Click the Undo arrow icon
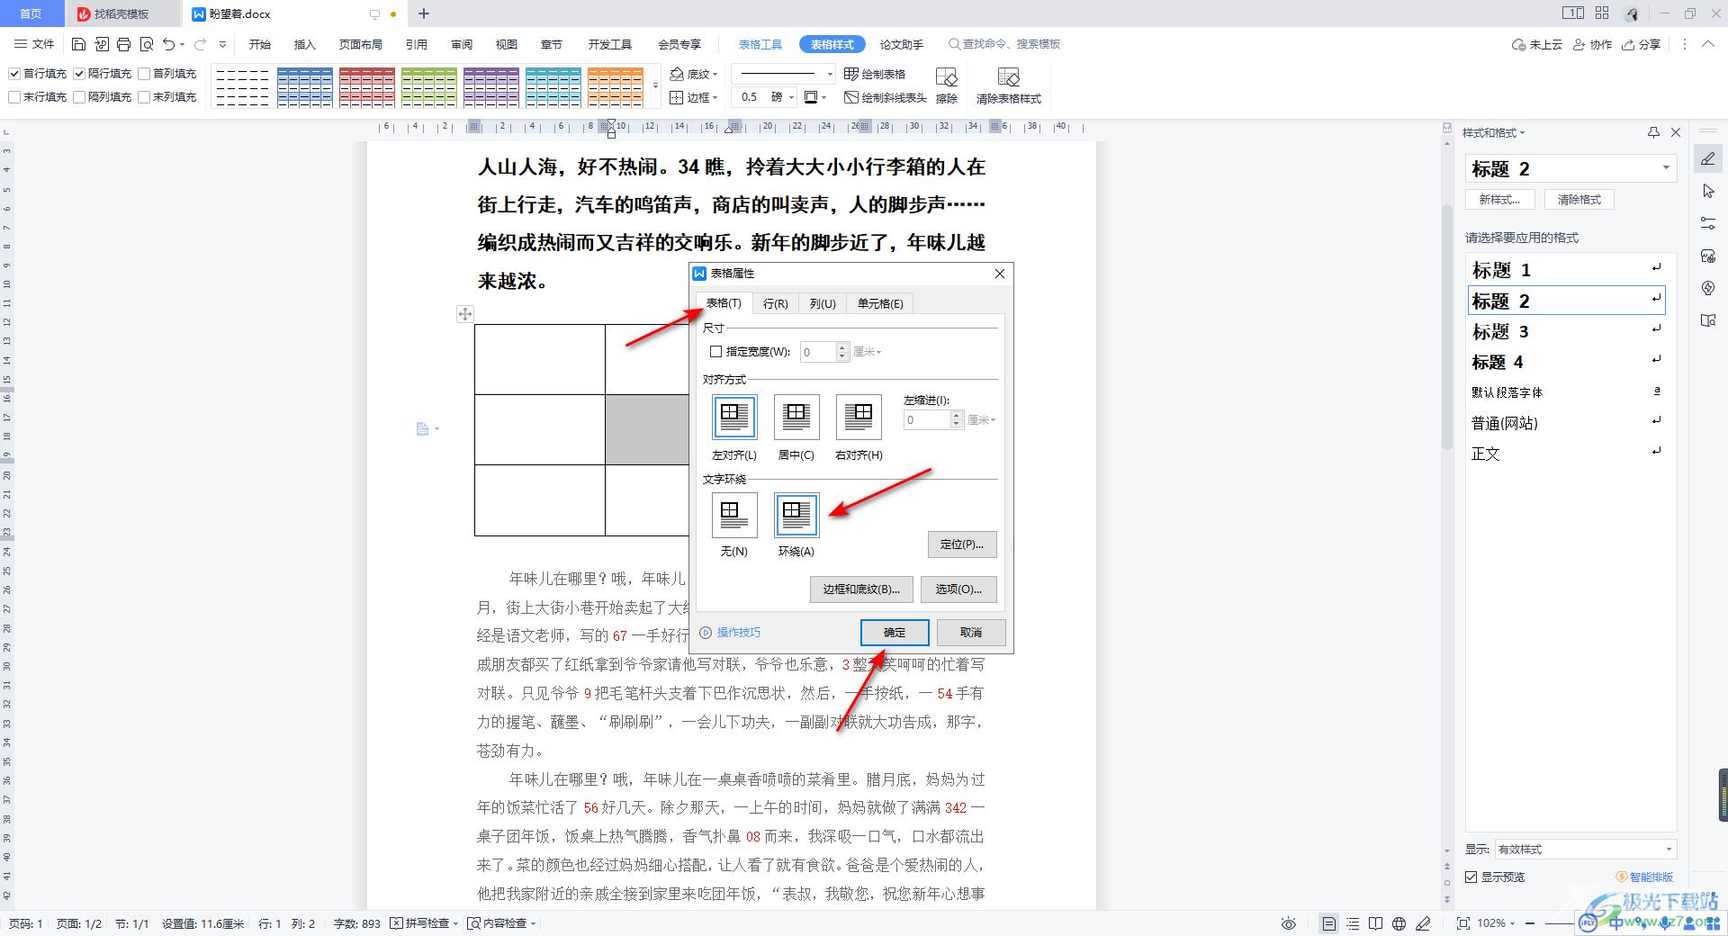 [168, 44]
